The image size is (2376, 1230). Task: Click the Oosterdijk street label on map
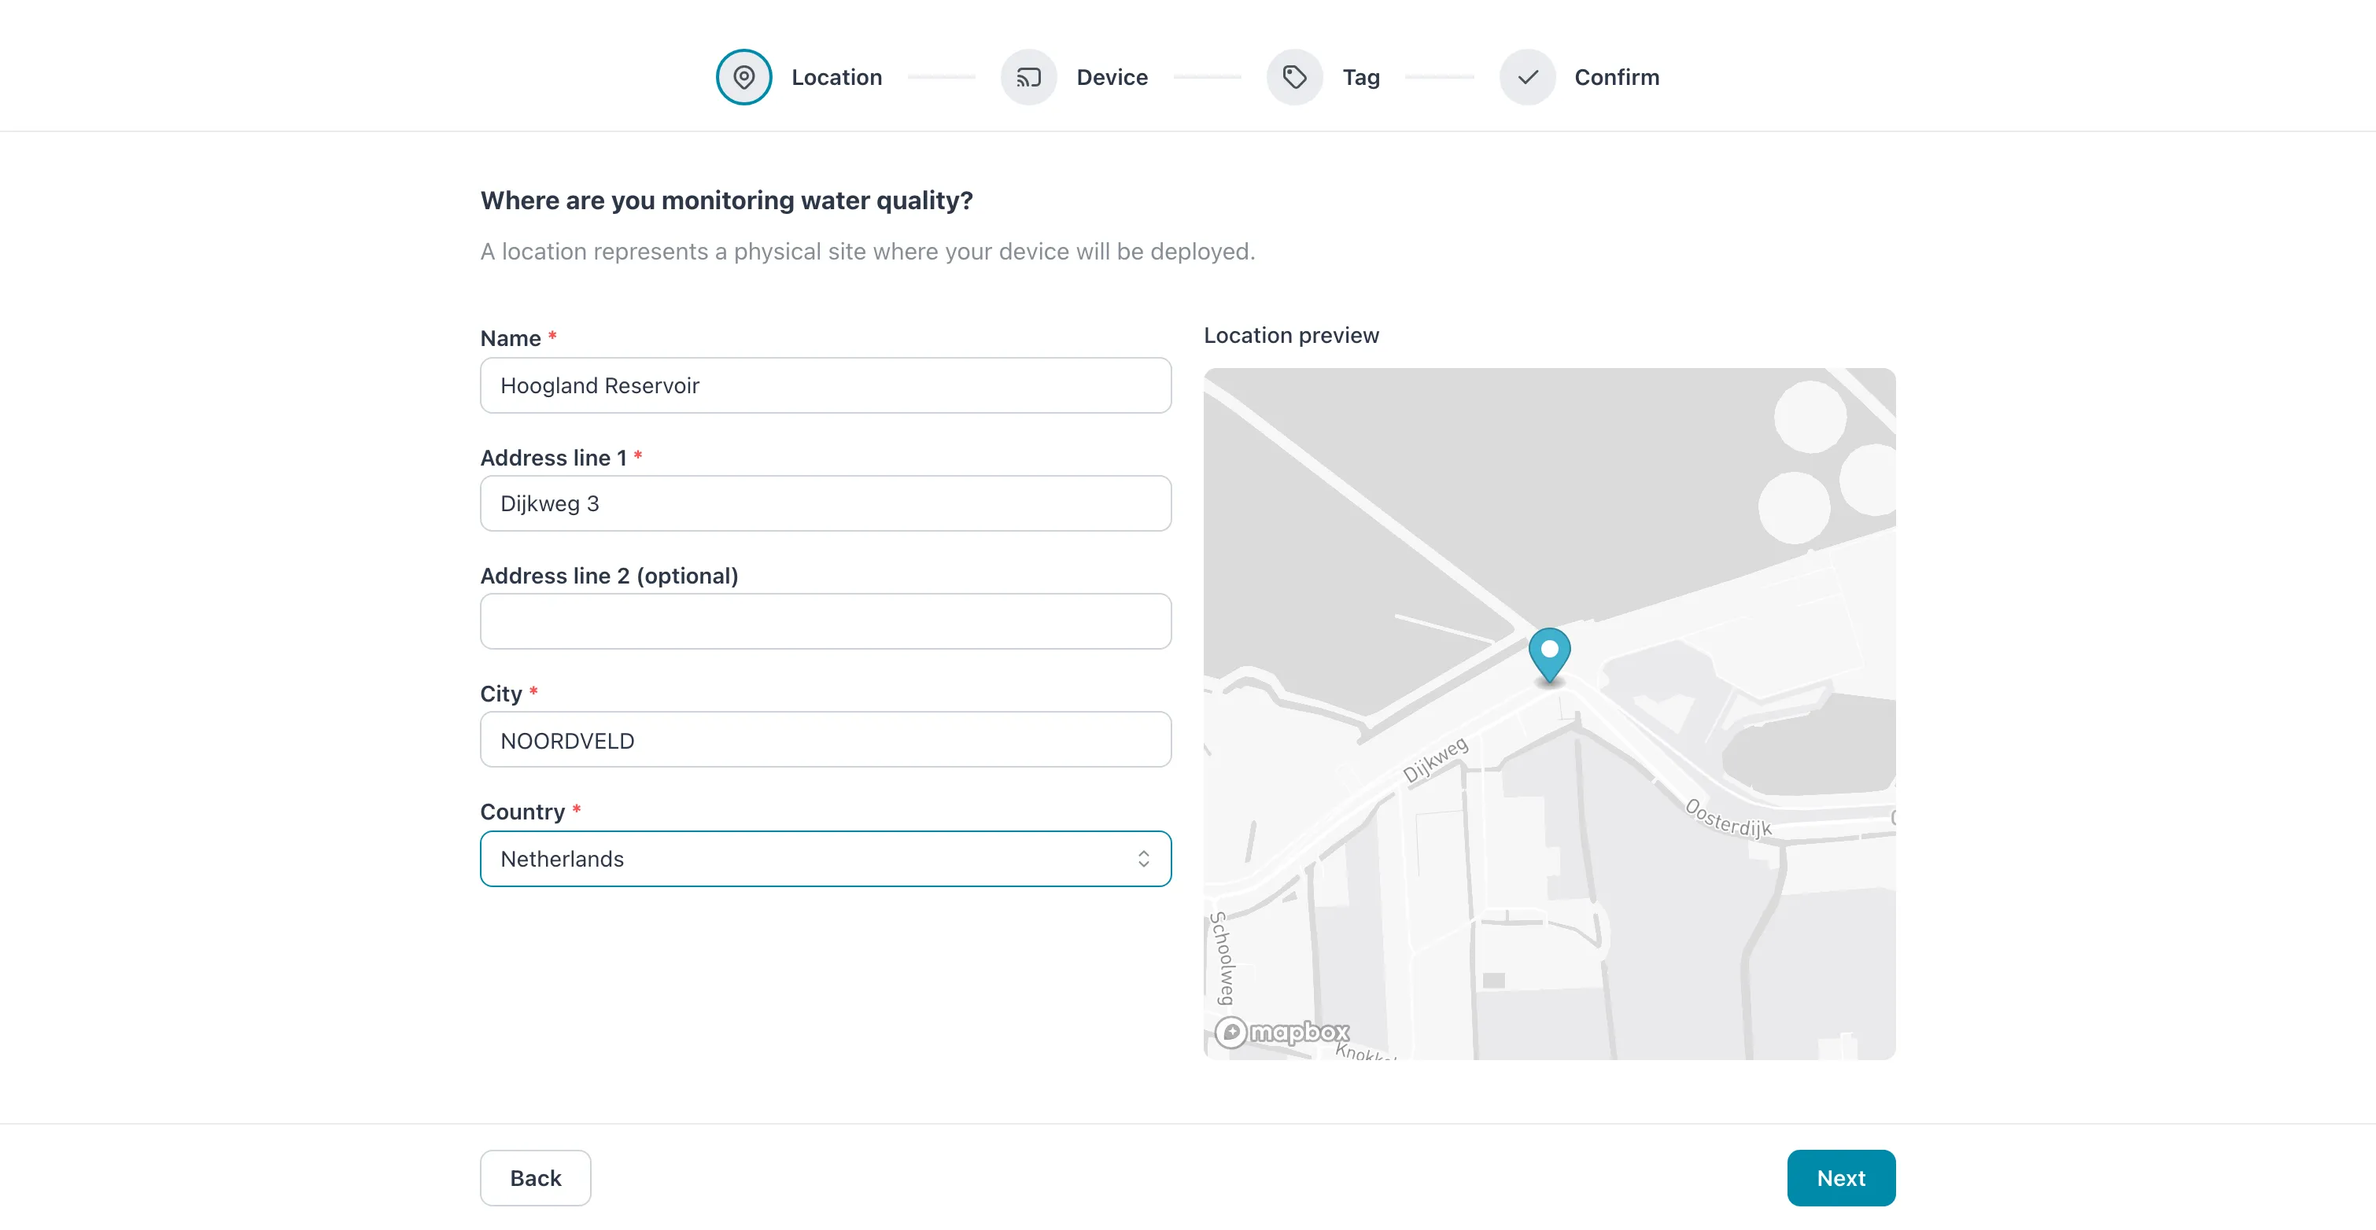[x=1729, y=819]
